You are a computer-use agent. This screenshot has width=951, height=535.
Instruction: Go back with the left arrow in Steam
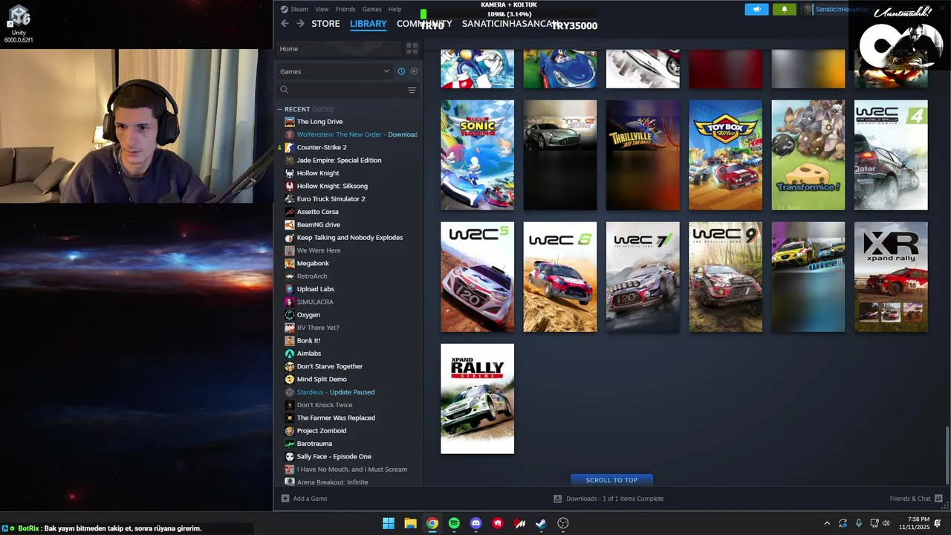(285, 24)
